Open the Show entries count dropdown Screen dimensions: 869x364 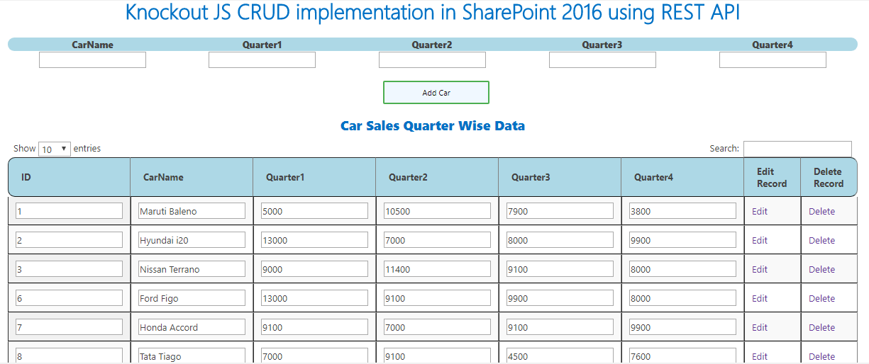coord(55,149)
